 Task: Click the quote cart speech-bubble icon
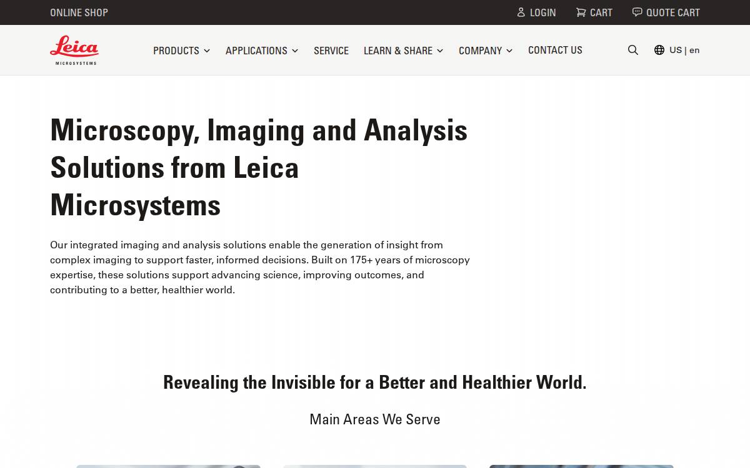click(637, 12)
